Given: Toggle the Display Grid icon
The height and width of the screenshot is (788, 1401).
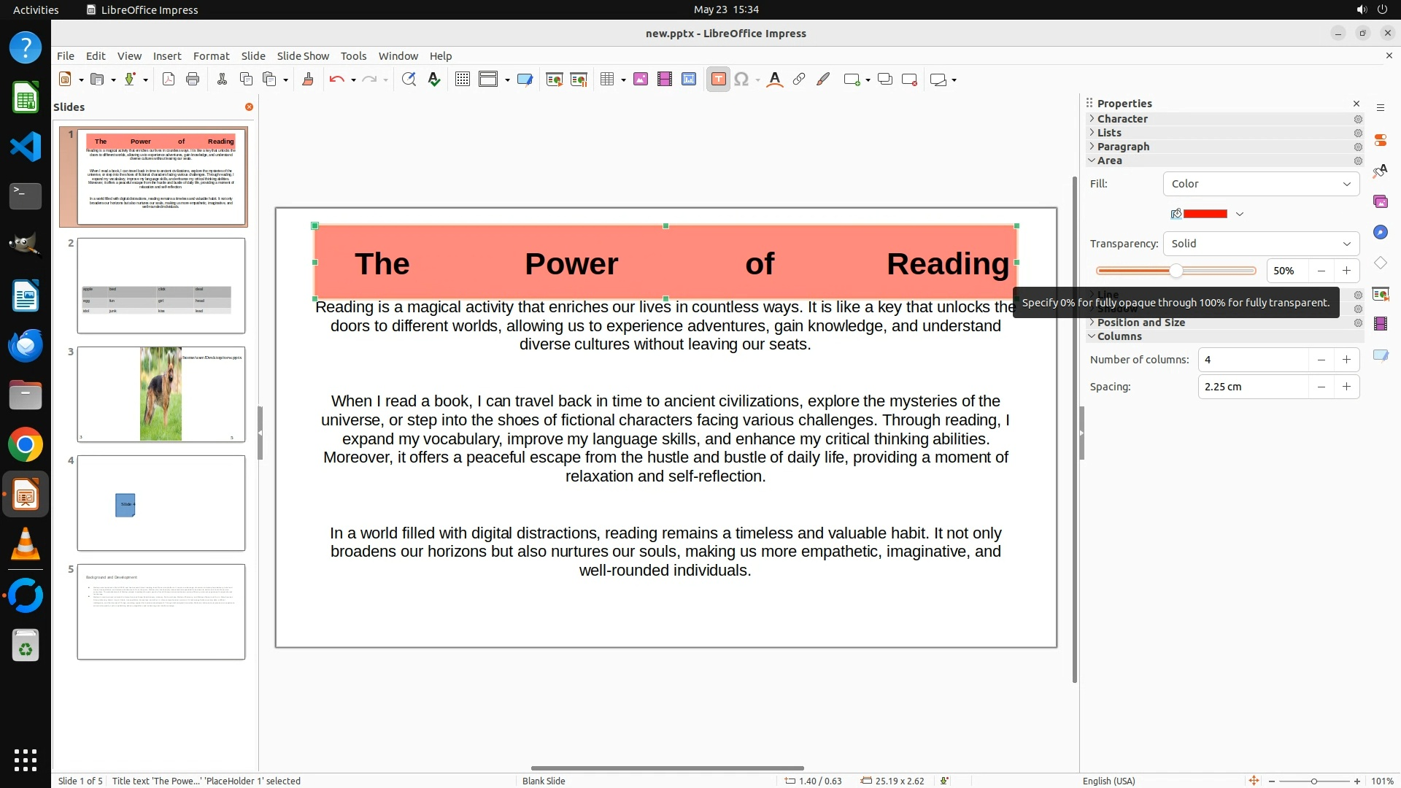Looking at the screenshot, I should click(x=462, y=80).
